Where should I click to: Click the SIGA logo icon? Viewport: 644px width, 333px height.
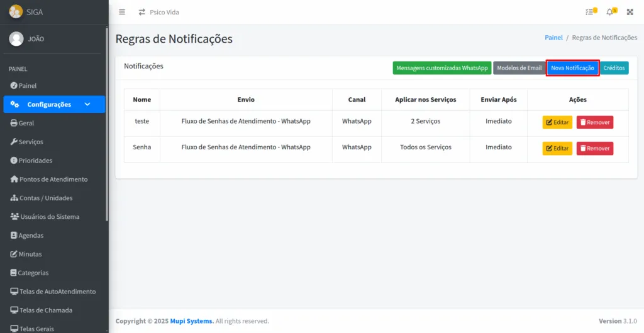16,11
